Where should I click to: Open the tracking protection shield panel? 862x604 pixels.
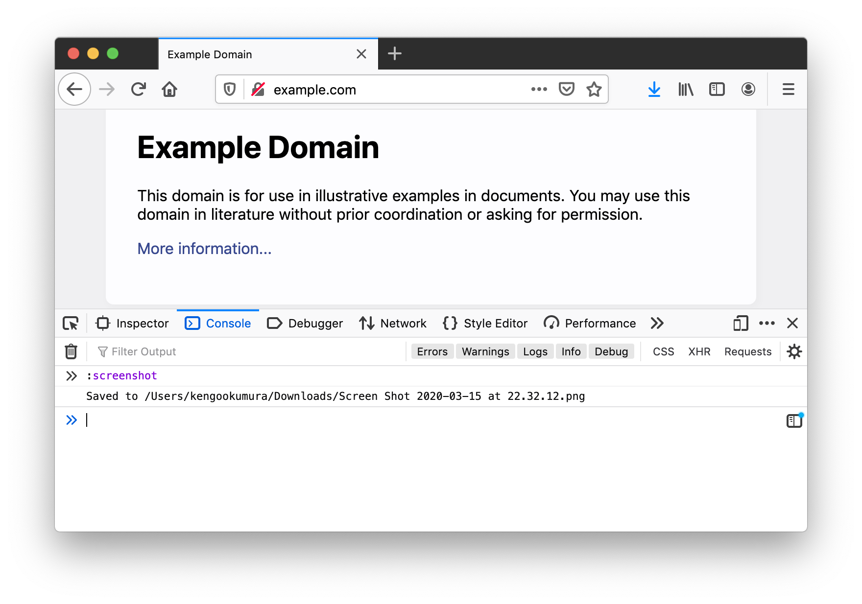[230, 89]
